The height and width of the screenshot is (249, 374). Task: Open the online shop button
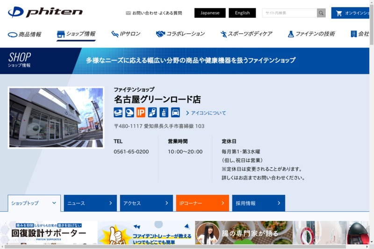click(x=350, y=13)
